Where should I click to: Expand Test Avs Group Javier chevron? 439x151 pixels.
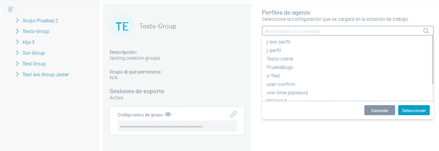[17, 74]
